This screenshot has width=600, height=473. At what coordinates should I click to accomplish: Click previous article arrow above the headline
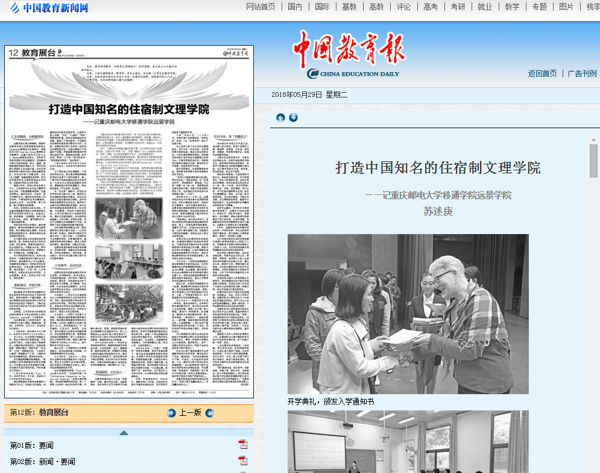pos(280,118)
